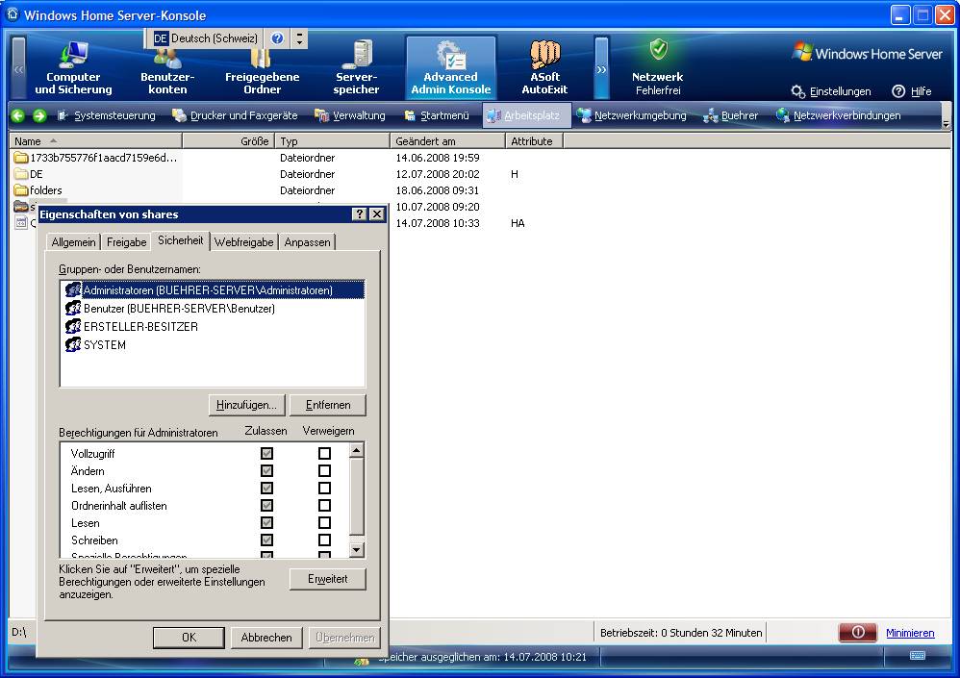This screenshot has height=678, width=960.
Task: Open Startmenü shortcut
Action: point(437,115)
